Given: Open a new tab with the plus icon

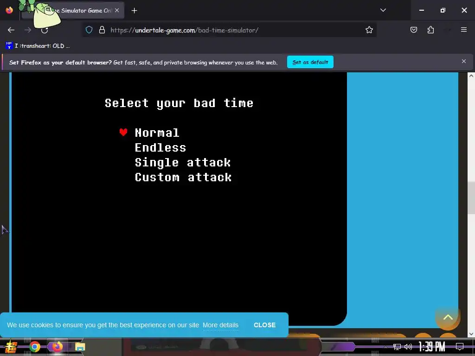Looking at the screenshot, I should click(x=134, y=11).
